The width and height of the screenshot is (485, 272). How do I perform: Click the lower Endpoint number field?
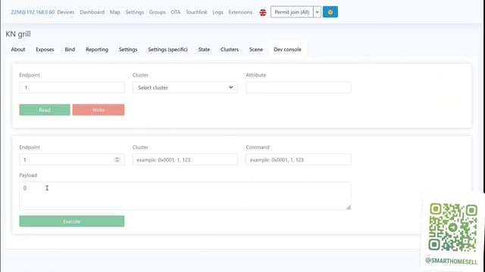pyautogui.click(x=72, y=159)
